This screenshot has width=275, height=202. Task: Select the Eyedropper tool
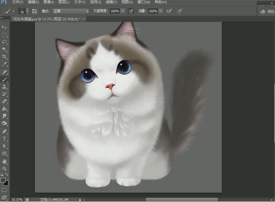point(5,64)
